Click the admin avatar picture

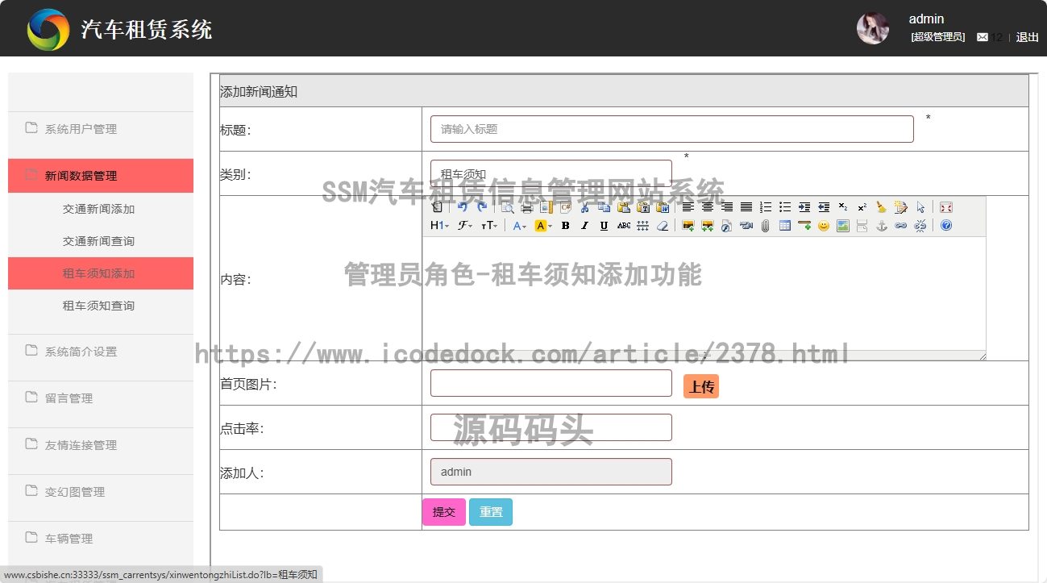(873, 28)
